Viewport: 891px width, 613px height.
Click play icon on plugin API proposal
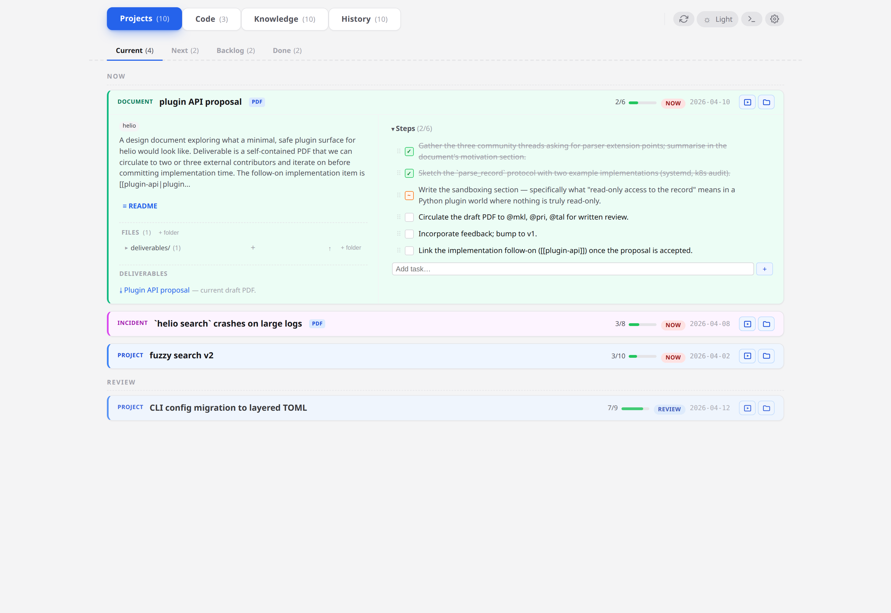pyautogui.click(x=747, y=102)
